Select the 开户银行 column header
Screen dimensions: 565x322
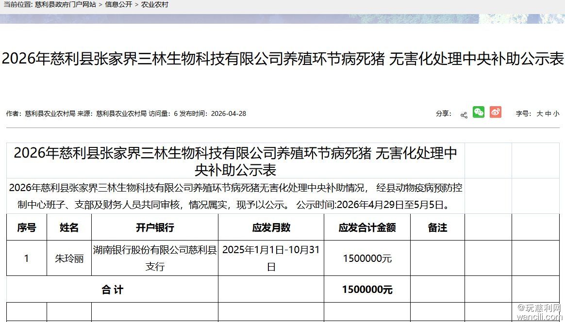tap(155, 227)
